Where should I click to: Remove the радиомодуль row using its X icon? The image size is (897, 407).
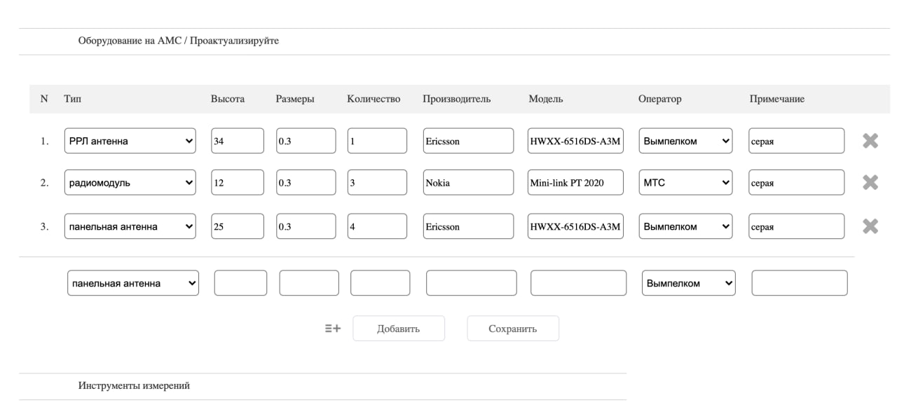point(870,183)
